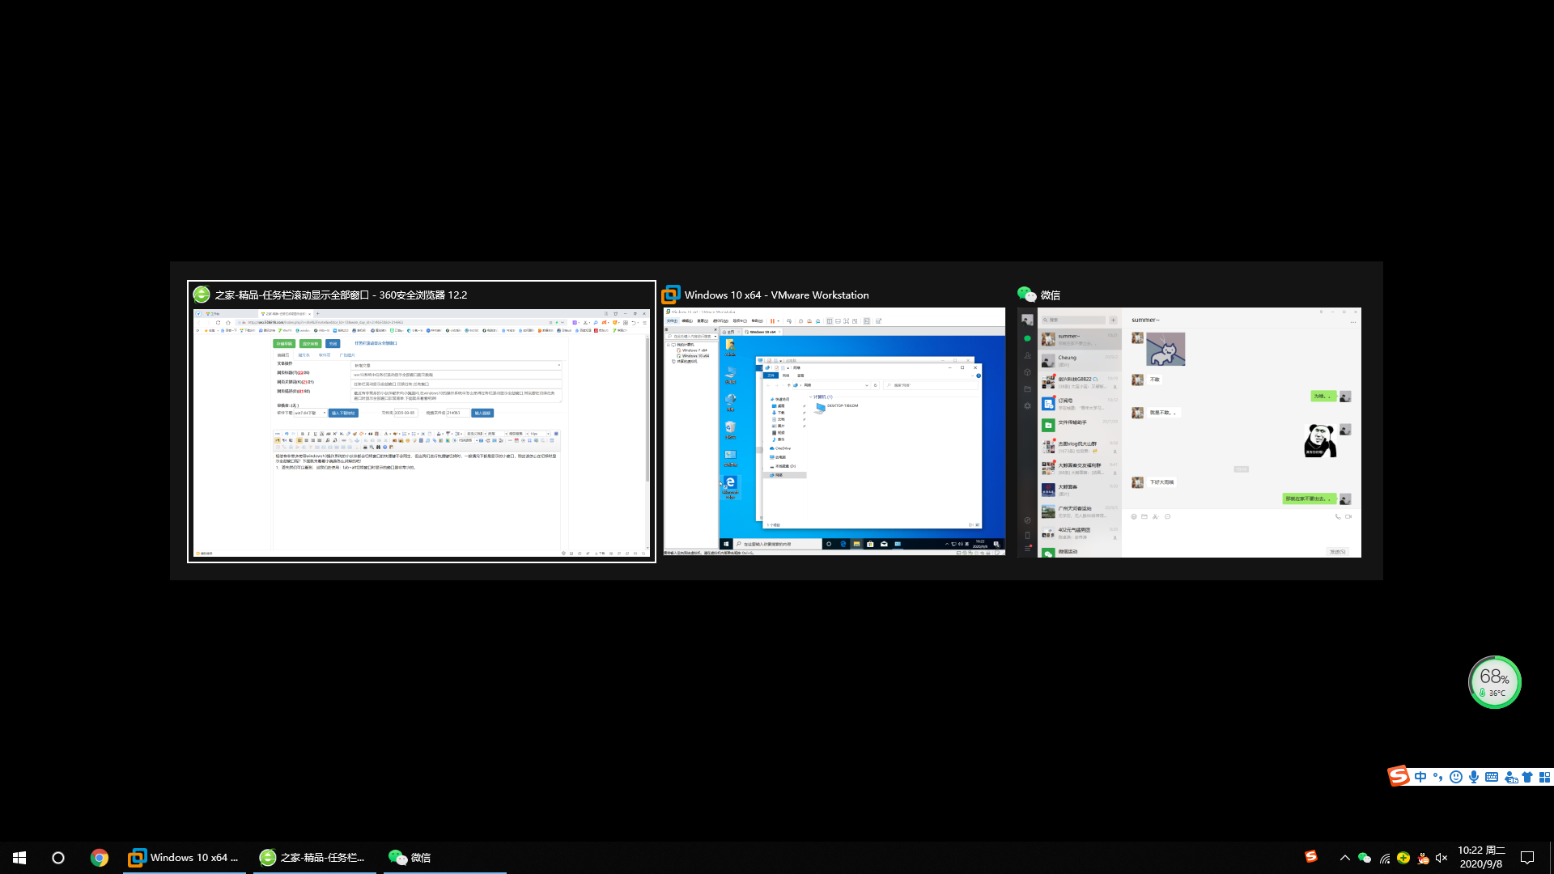
Task: Activate Sogou voice input microphone
Action: pos(1474,776)
